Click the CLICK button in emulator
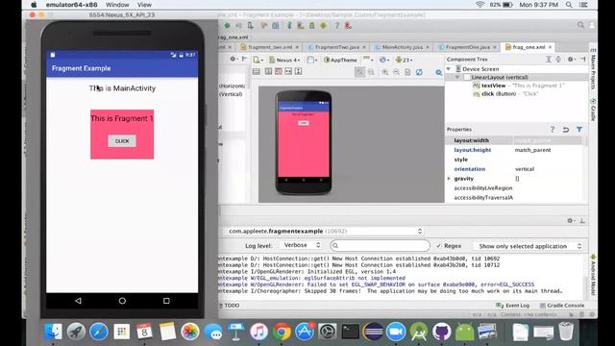 pos(122,141)
